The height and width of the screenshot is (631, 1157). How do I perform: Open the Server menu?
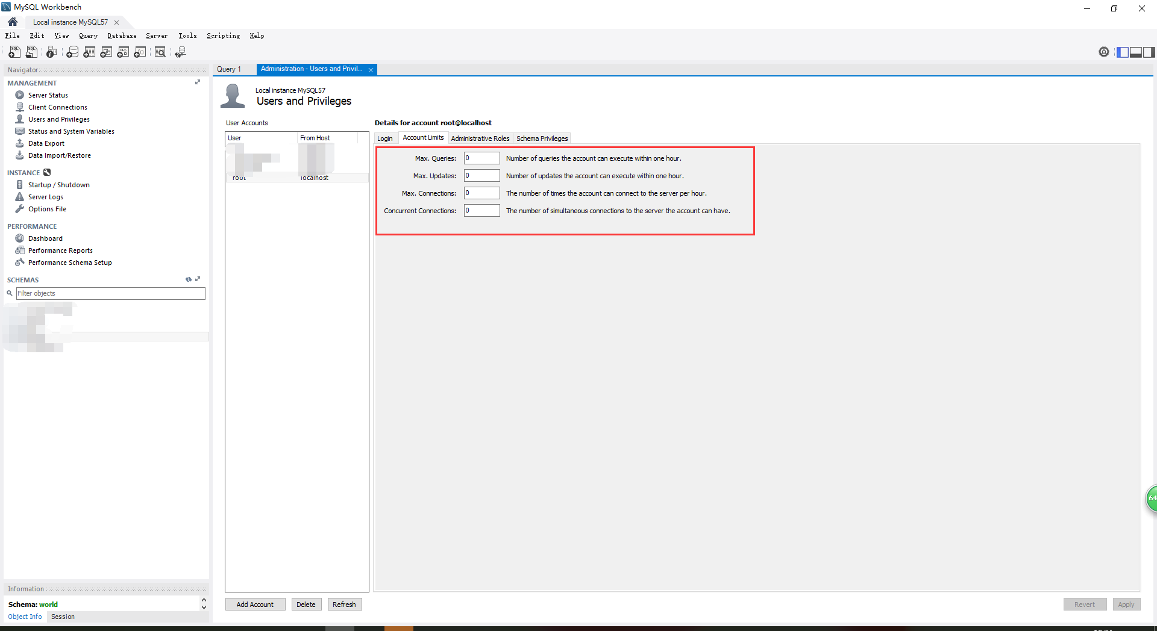point(157,36)
